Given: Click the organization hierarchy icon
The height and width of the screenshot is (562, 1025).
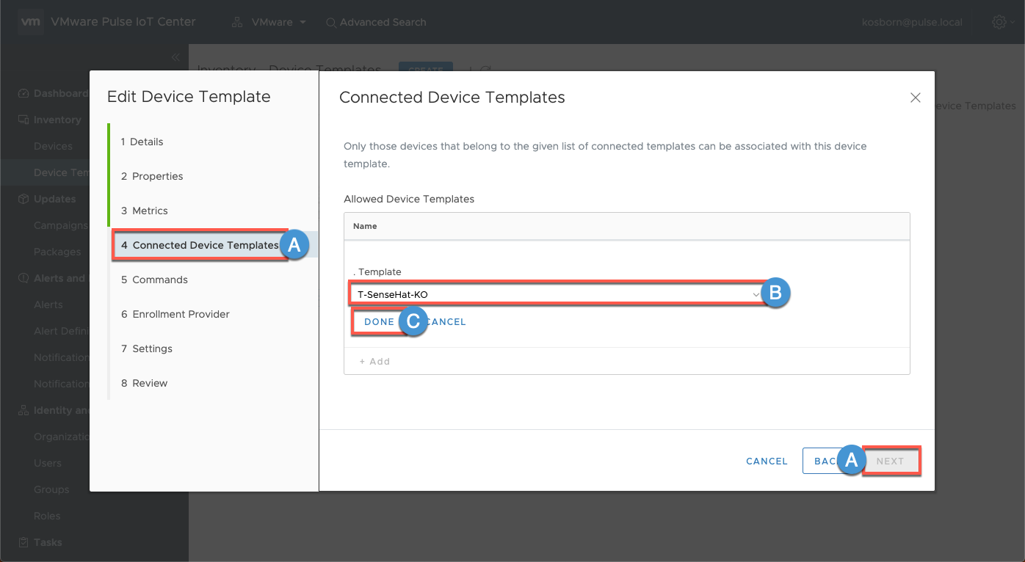Looking at the screenshot, I should 237,22.
